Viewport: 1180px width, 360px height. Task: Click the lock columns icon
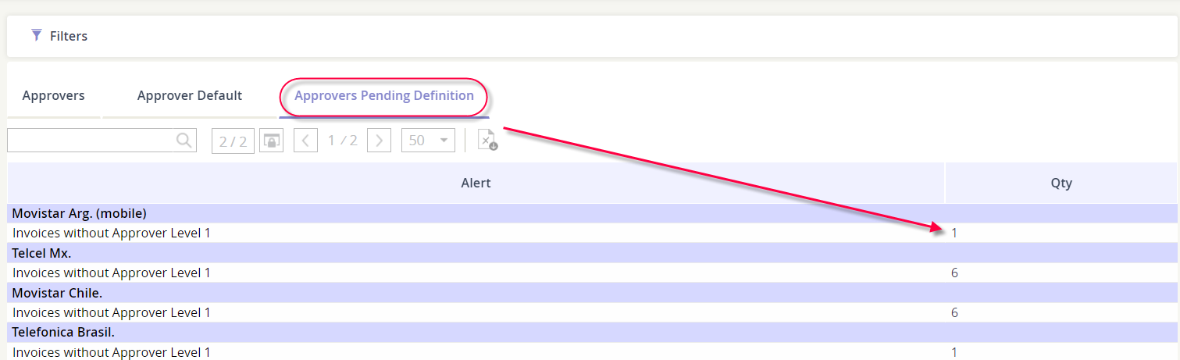pyautogui.click(x=271, y=141)
